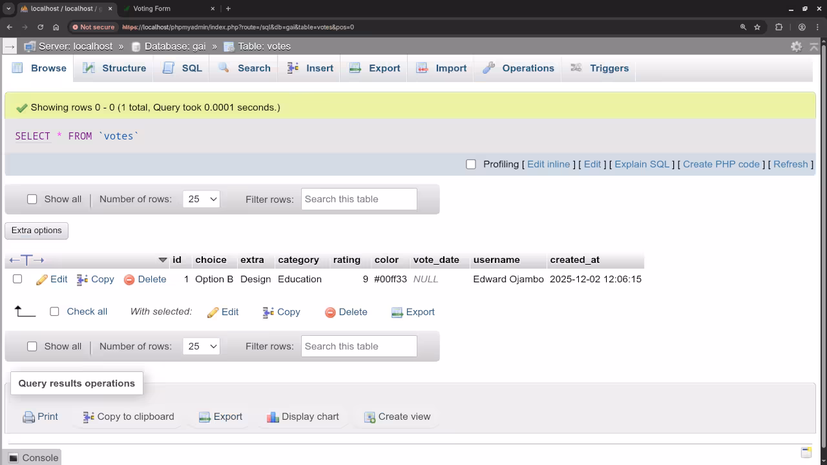Create a view from the query results

397,417
